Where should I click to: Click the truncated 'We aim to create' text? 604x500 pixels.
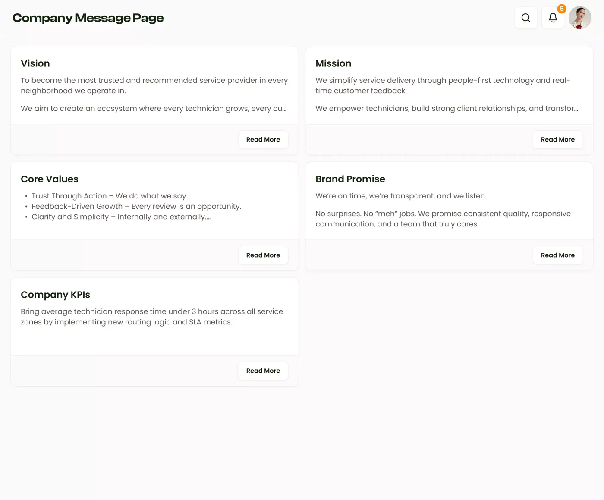click(x=154, y=108)
